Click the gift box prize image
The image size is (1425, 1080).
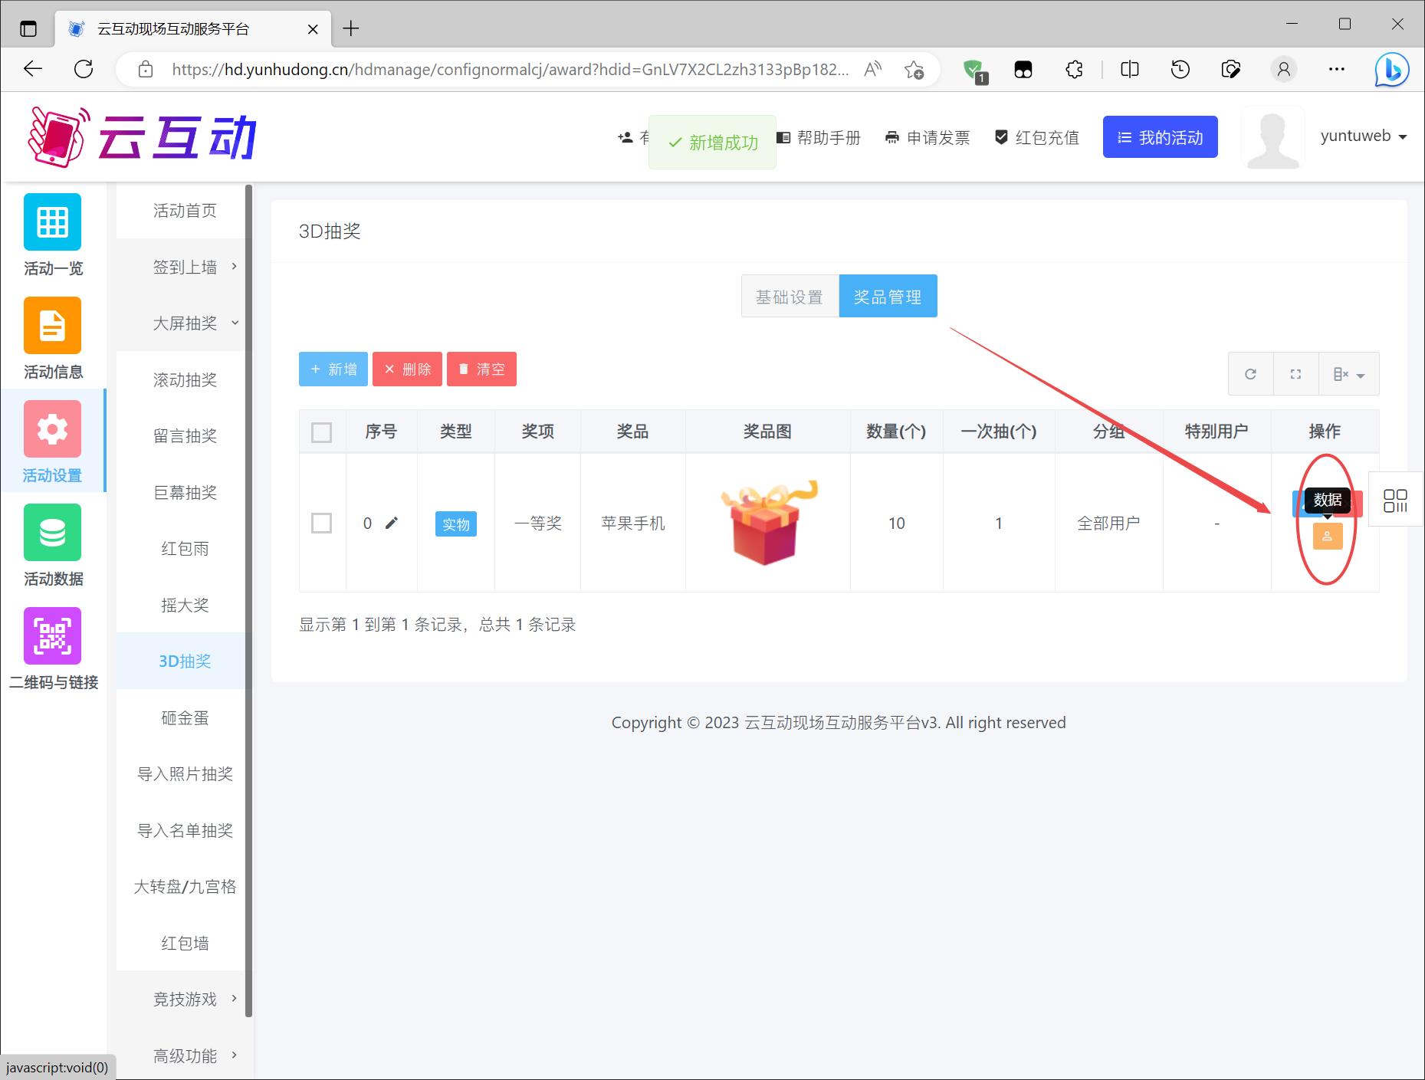(767, 523)
